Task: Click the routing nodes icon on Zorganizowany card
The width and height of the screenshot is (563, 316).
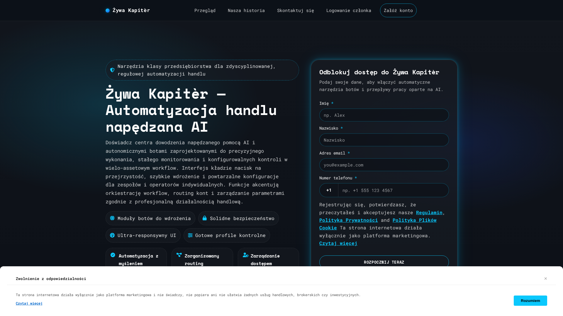Action: [179, 255]
